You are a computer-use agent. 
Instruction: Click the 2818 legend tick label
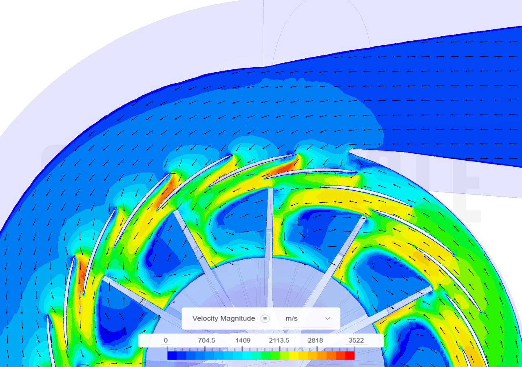[315, 340]
